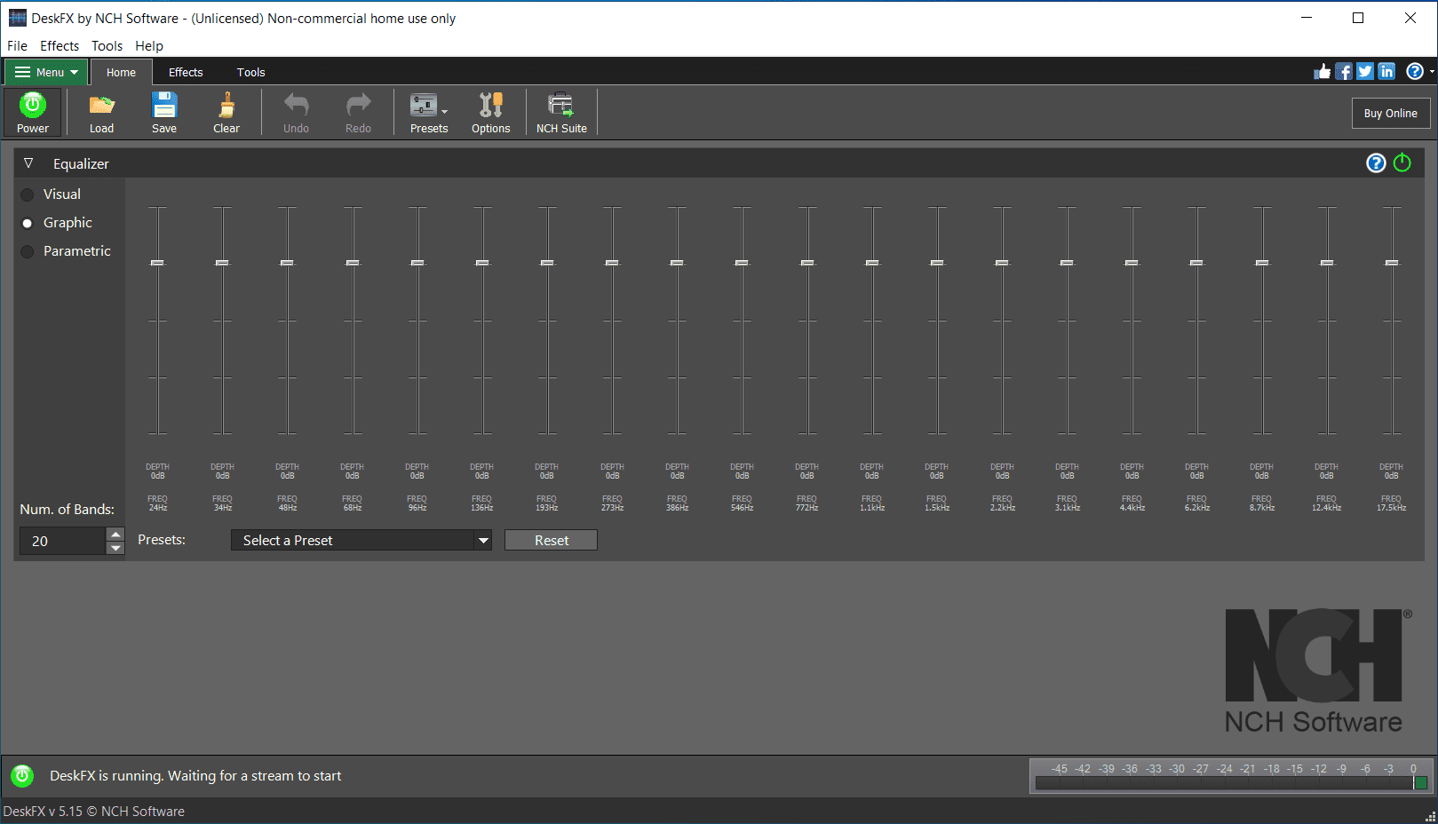
Task: Open the help question mark in tab bar
Action: (1415, 72)
